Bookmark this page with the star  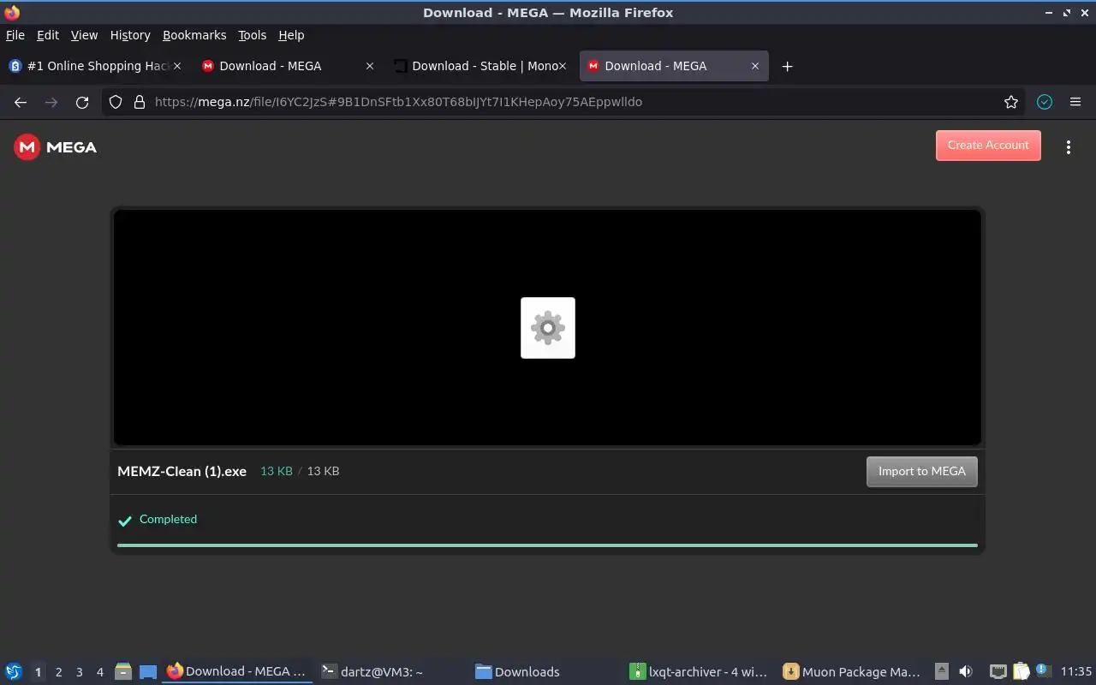coord(1011,102)
